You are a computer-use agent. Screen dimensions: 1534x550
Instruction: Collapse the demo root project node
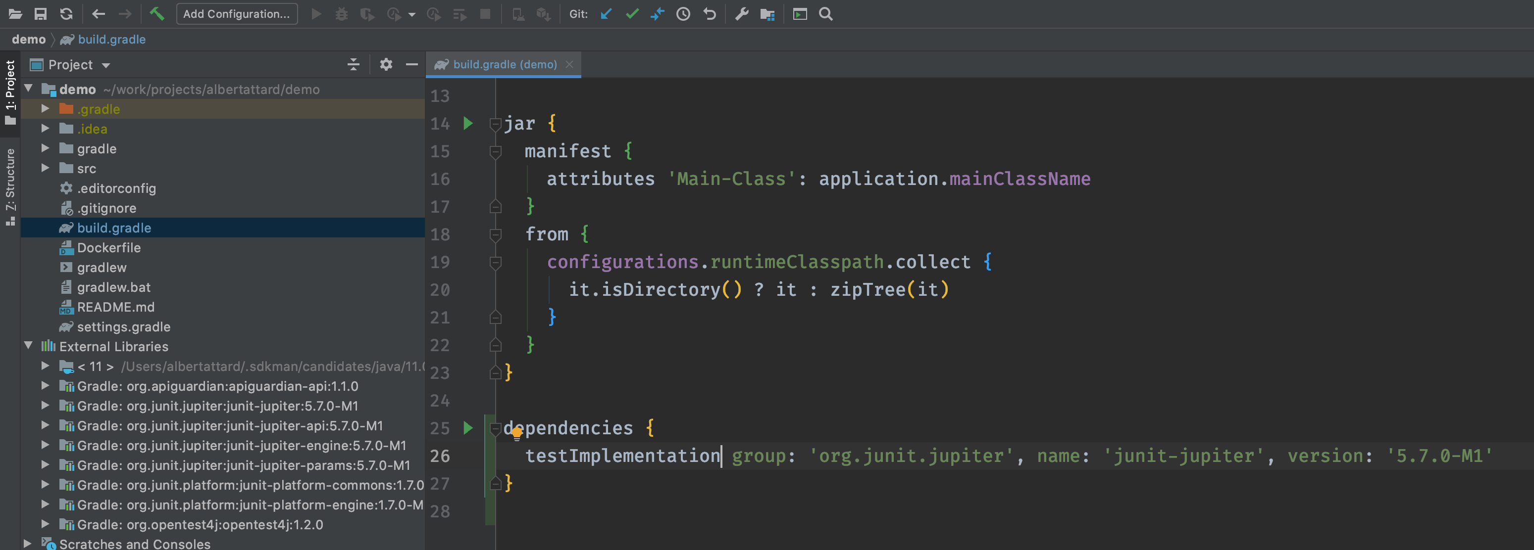[x=28, y=89]
